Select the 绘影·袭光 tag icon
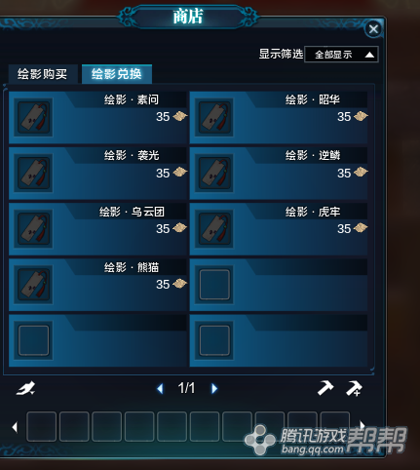Viewport: 420px width, 470px height. [x=34, y=174]
